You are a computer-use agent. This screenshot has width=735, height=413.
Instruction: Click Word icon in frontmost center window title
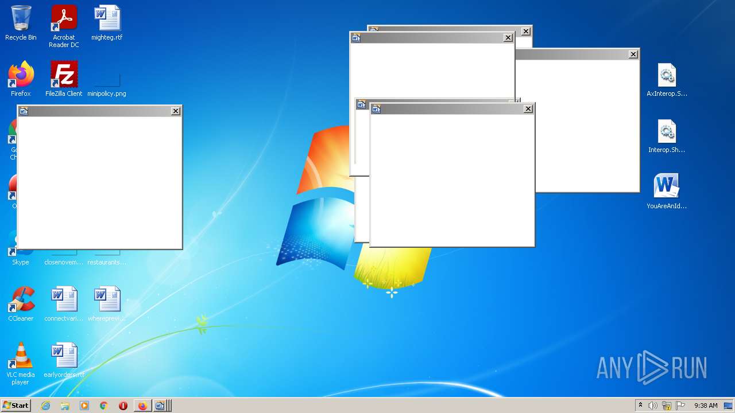click(376, 109)
